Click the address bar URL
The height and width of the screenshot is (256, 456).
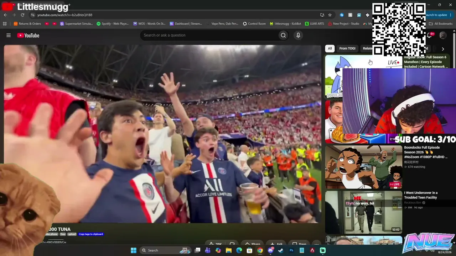point(65,15)
